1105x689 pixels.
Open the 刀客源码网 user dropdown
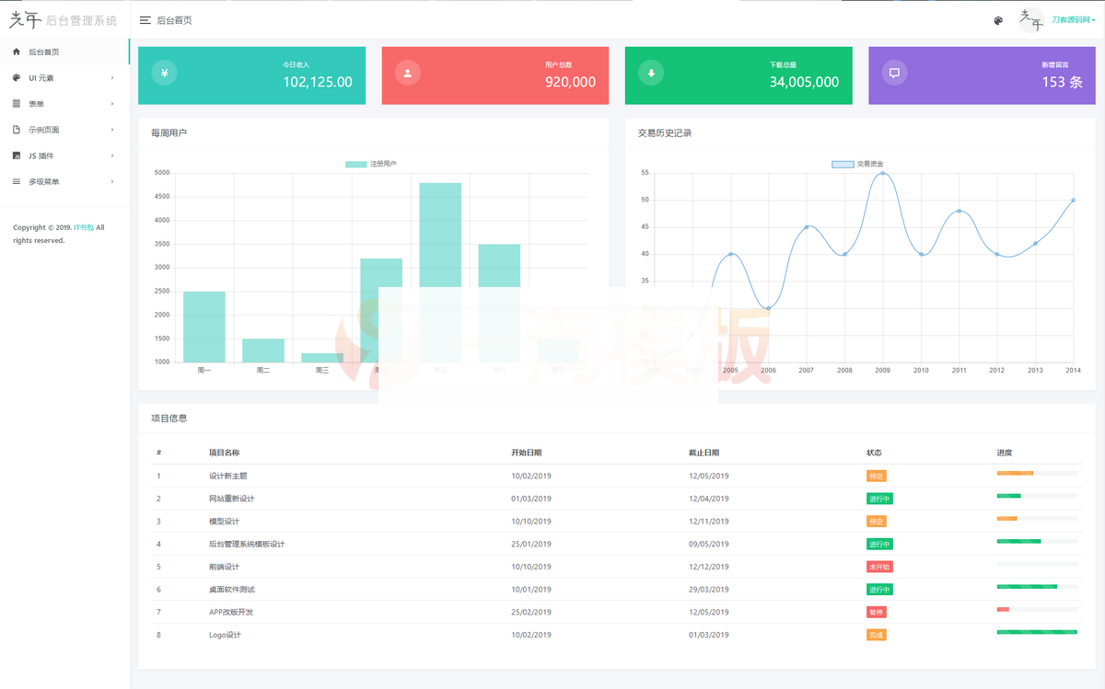1073,20
